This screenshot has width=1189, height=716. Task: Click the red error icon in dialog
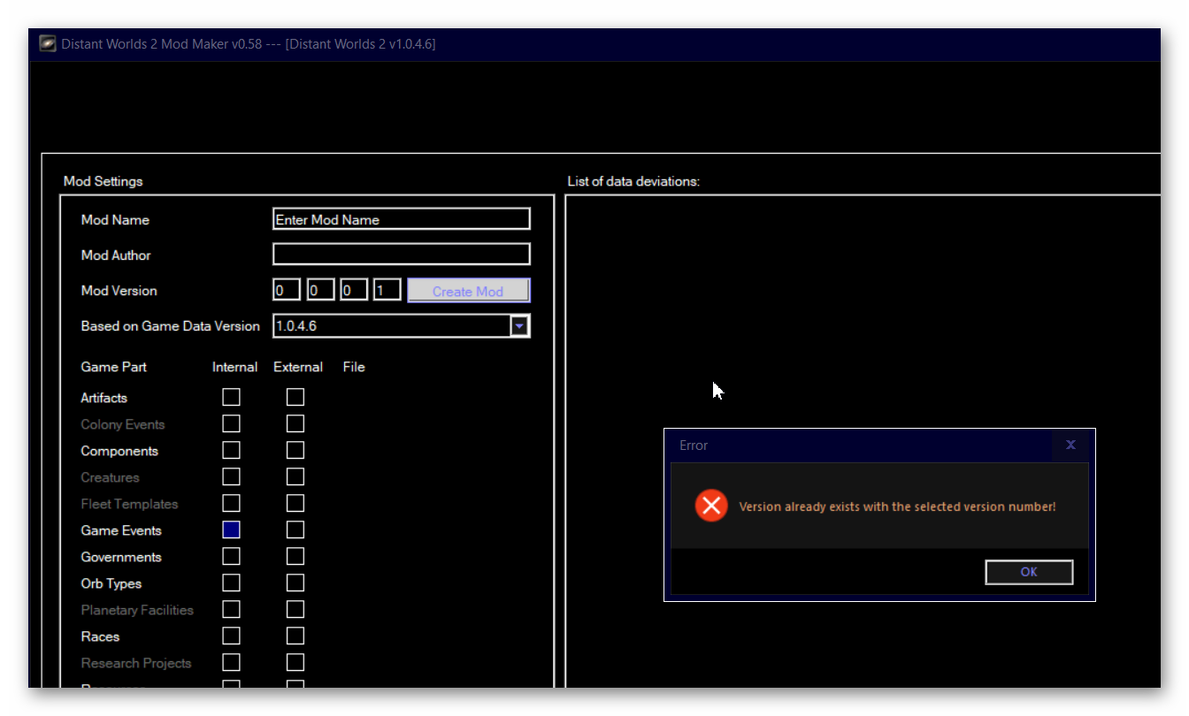[x=711, y=506]
